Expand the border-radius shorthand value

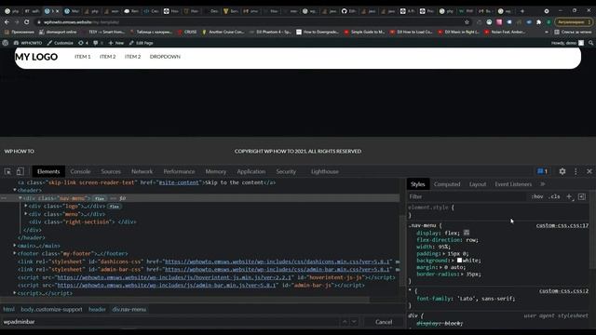[463, 274]
